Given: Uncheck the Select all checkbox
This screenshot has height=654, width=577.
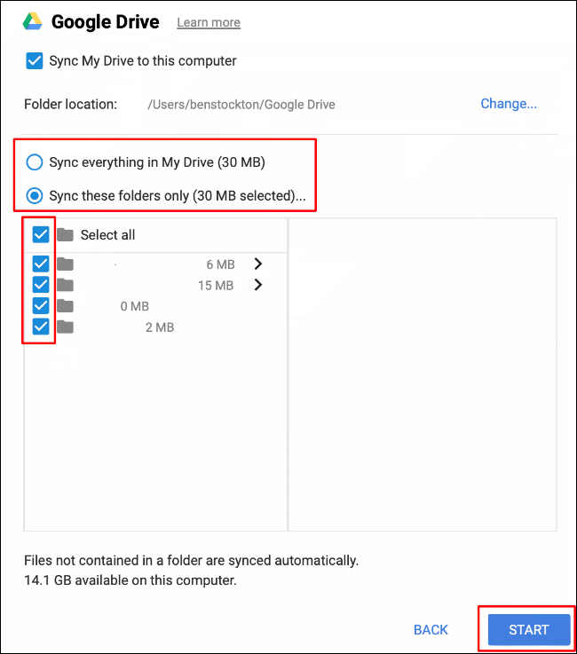Looking at the screenshot, I should click(x=41, y=234).
